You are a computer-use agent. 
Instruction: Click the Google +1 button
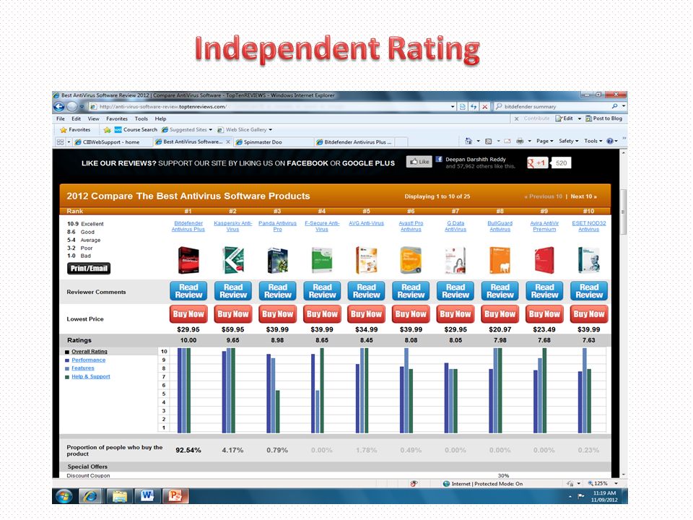pyautogui.click(x=537, y=162)
